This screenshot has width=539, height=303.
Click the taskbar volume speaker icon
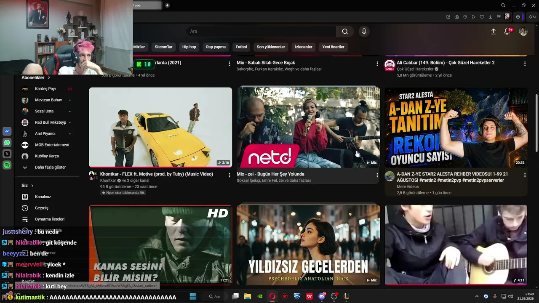pyautogui.click(x=511, y=296)
